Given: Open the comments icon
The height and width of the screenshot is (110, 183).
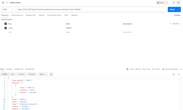Looking at the screenshot, I should [x=178, y=3].
